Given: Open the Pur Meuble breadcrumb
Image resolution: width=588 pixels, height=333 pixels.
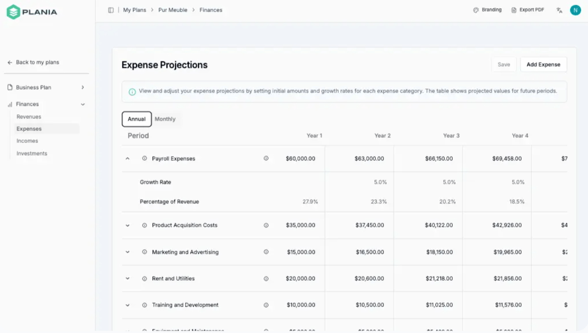Looking at the screenshot, I should tap(173, 10).
